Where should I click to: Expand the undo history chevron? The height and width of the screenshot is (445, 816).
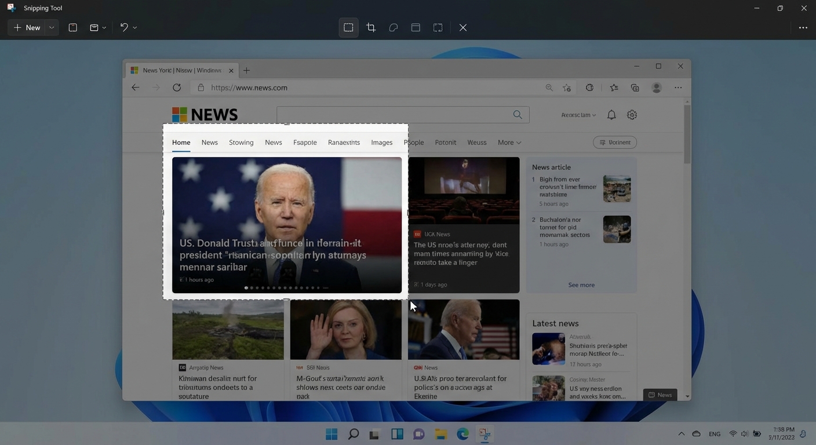[x=134, y=27]
